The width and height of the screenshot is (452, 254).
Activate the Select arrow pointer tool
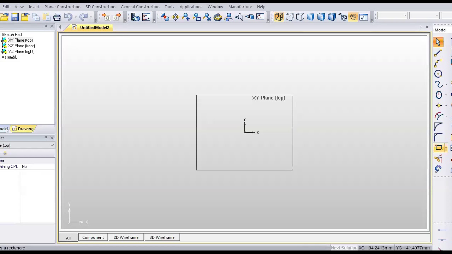coord(438,42)
